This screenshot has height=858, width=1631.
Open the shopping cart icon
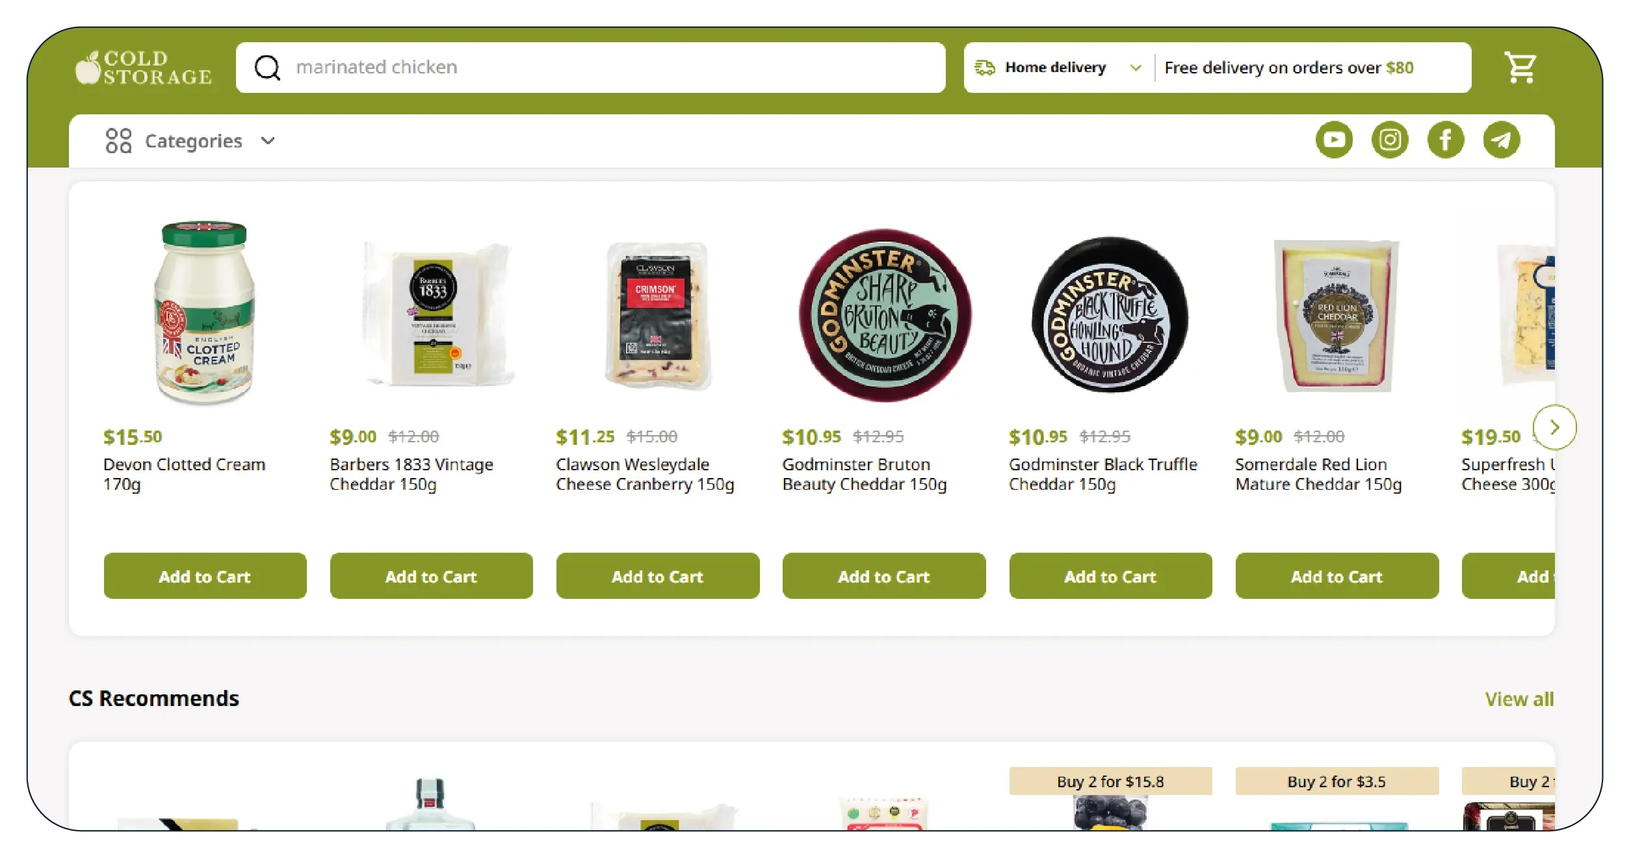pos(1520,68)
